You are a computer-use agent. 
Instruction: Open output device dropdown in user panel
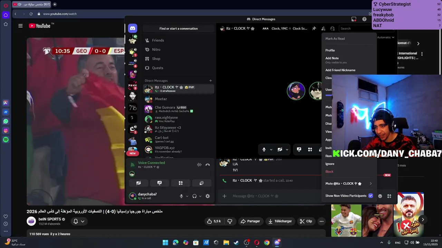[200, 196]
